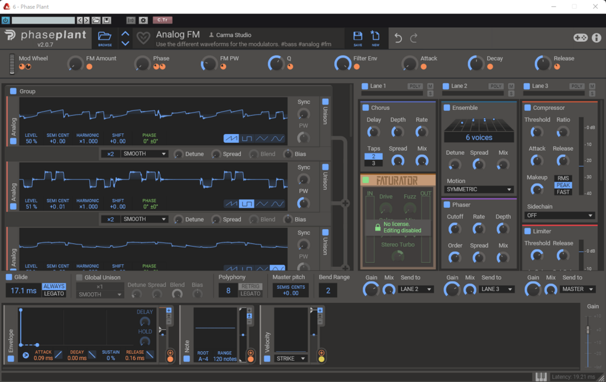Adjust the master Gain fader

588,329
